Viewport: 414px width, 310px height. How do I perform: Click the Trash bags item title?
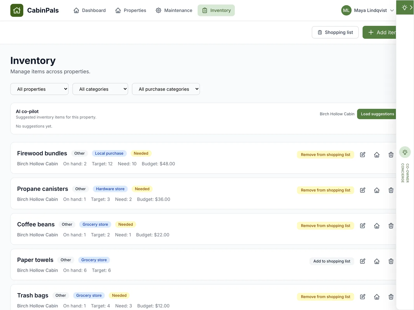coord(33,295)
